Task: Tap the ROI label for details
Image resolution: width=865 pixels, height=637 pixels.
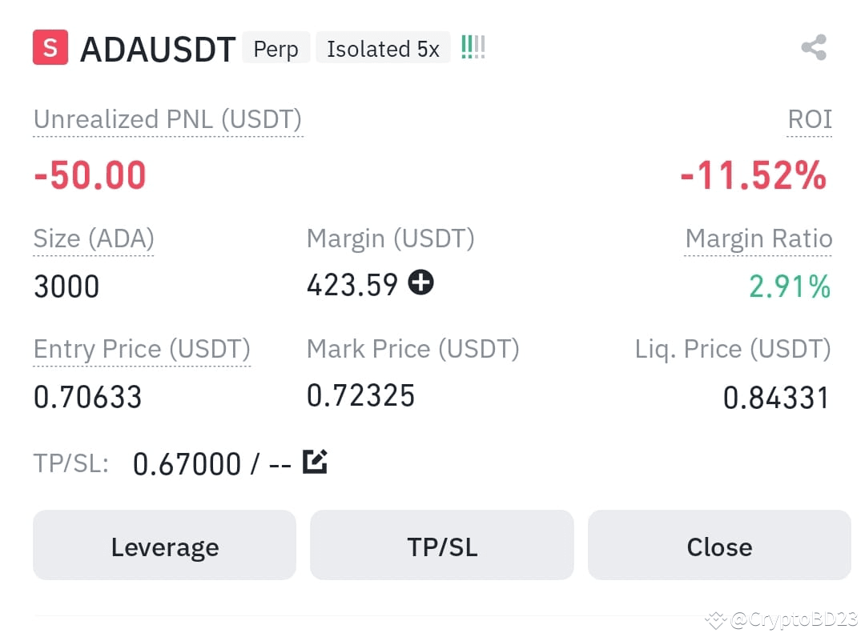Action: (809, 119)
